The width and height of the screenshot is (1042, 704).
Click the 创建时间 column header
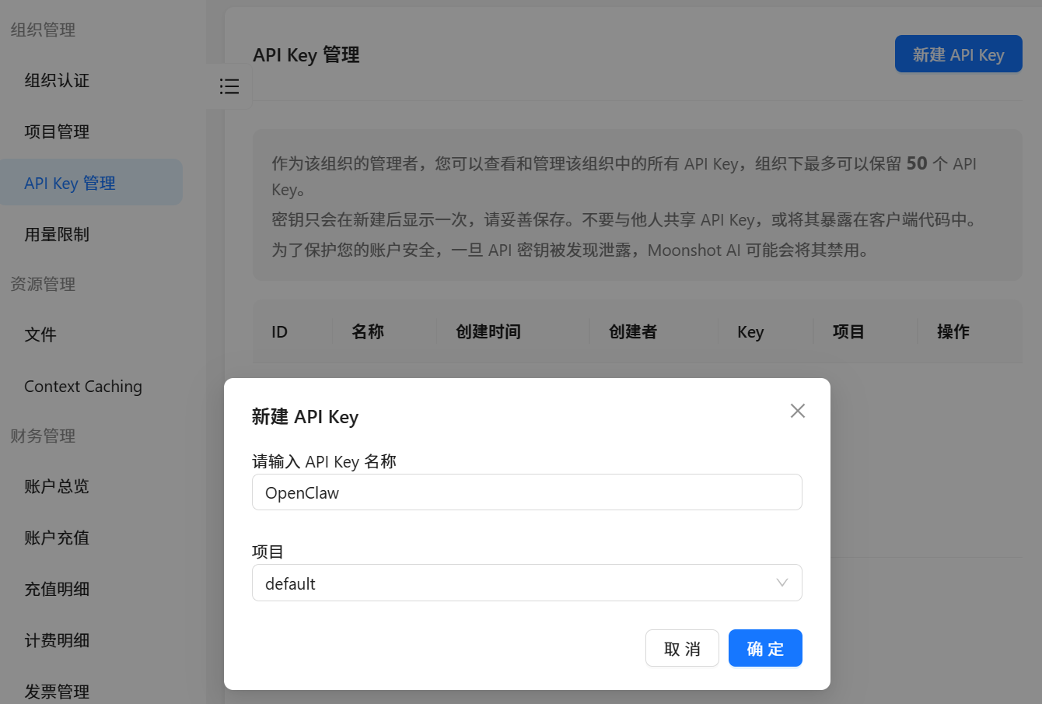click(488, 332)
